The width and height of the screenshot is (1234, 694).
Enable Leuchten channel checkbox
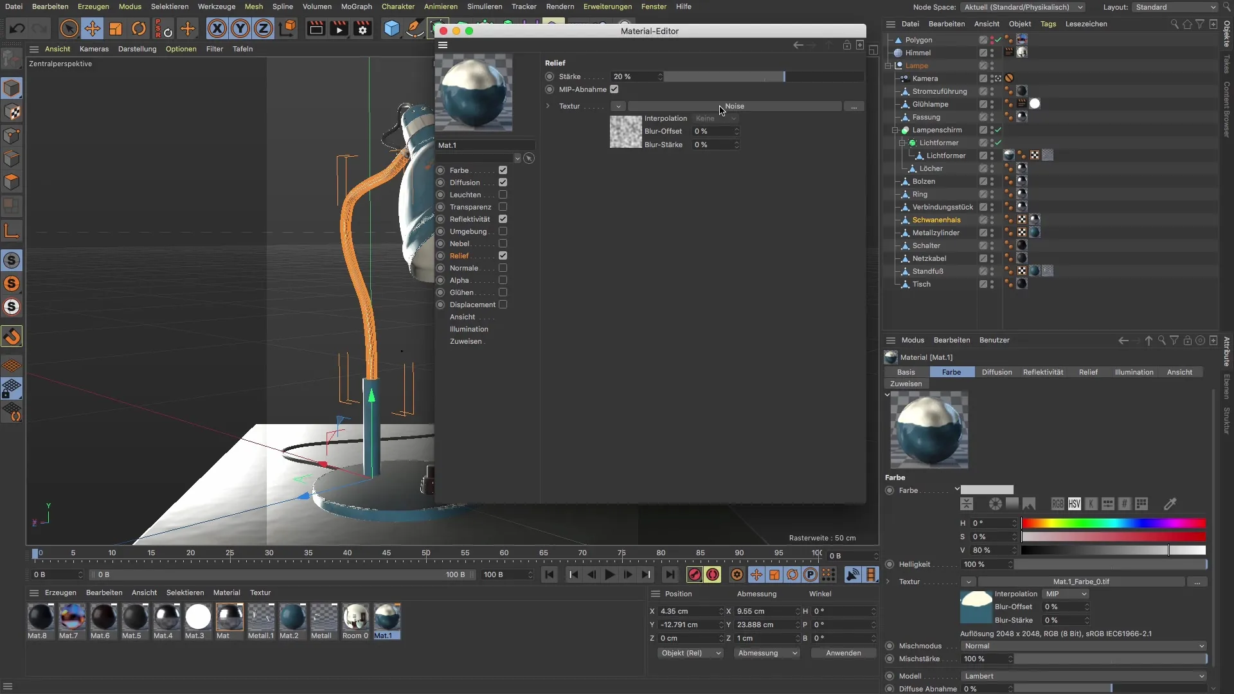(x=503, y=195)
